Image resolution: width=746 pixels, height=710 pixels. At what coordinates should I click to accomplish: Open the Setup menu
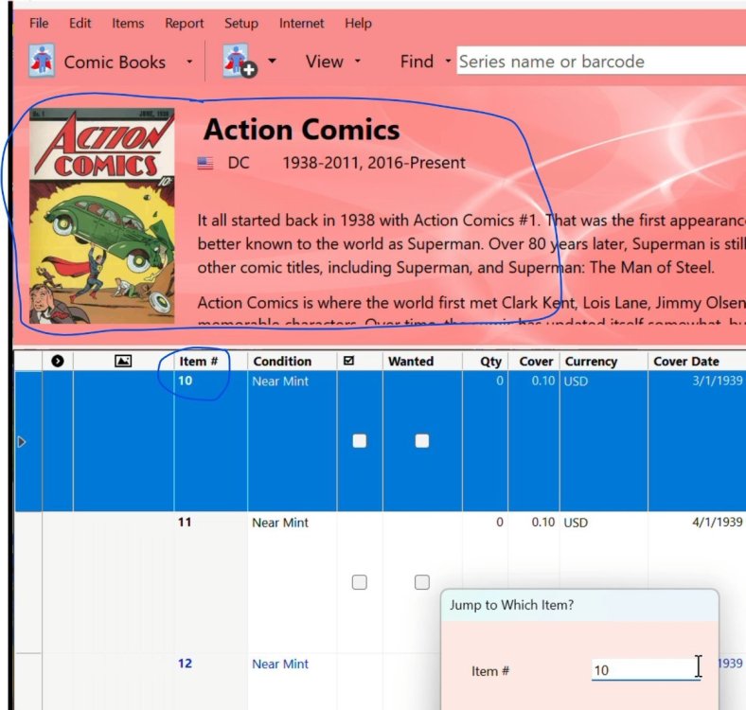[241, 23]
